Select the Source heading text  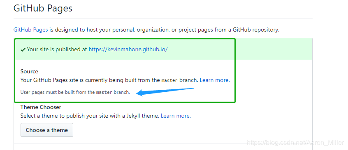[29, 71]
